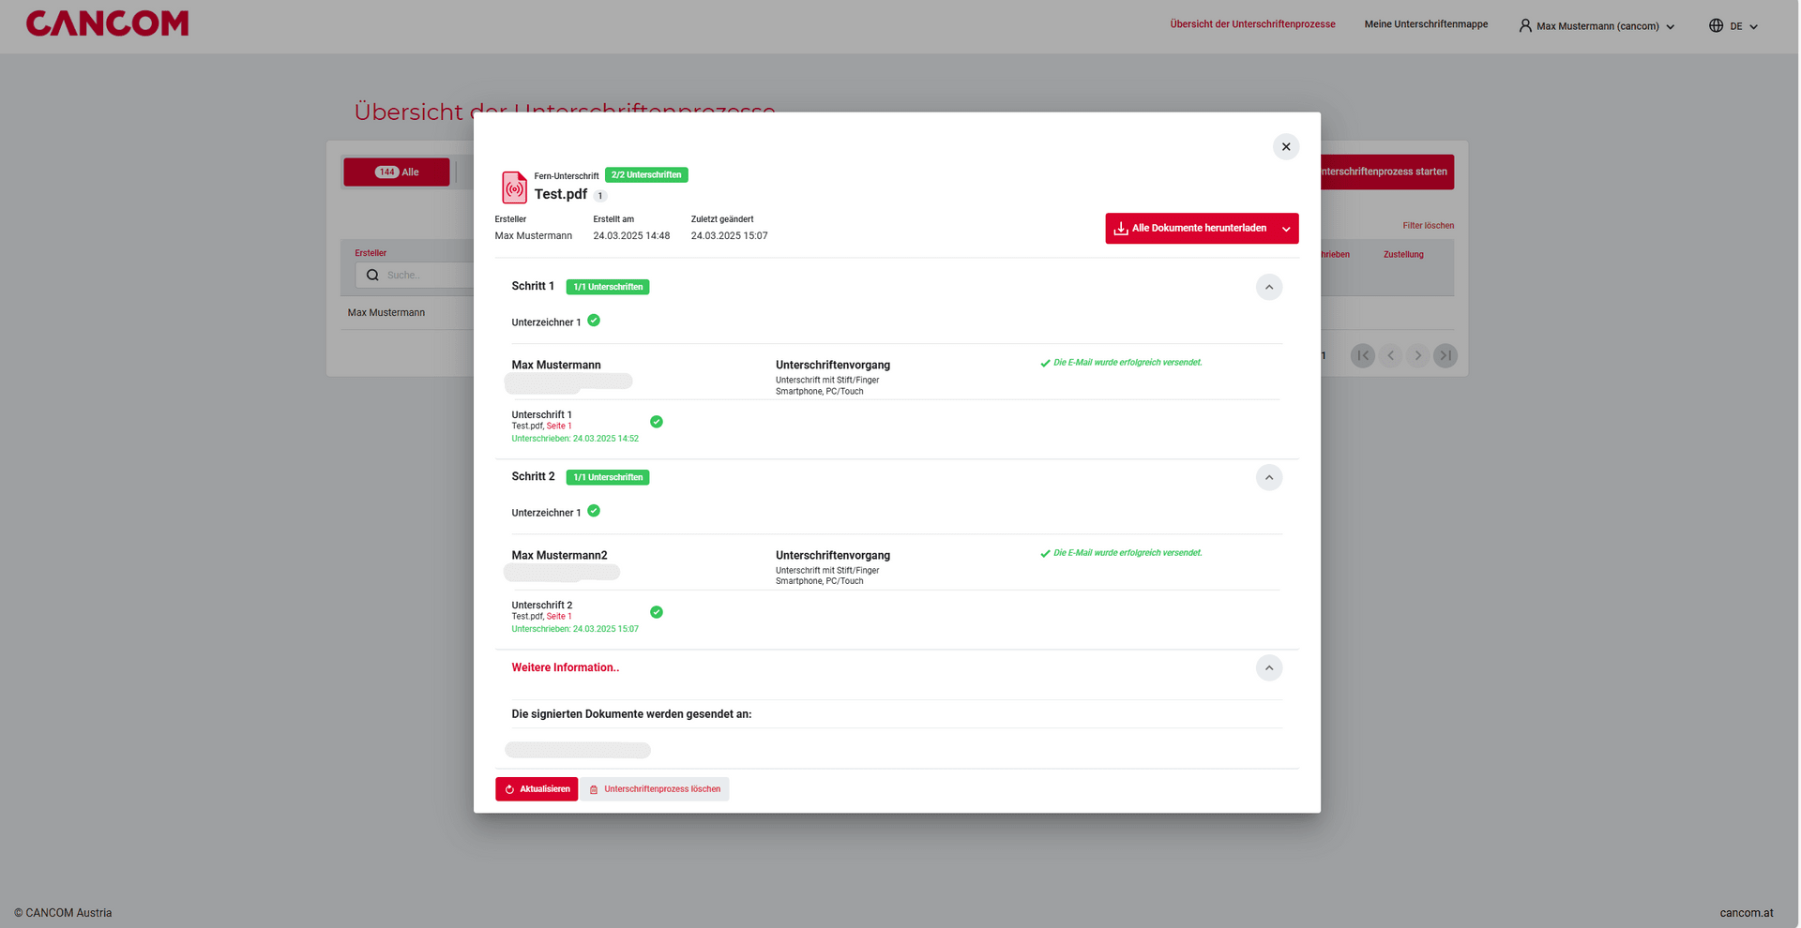Click Schritt 1 Unterzeichner 1 status checkmark
Image resolution: width=1801 pixels, height=928 pixels.
(594, 321)
